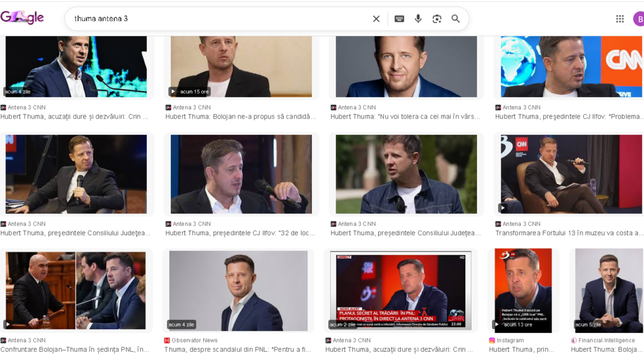Click the search box containing 'thuma antena 3'
The height and width of the screenshot is (363, 644).
point(219,19)
